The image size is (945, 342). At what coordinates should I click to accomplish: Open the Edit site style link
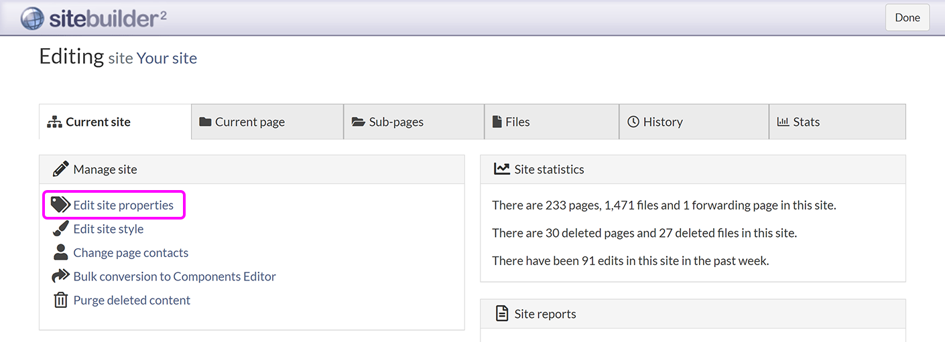pyautogui.click(x=109, y=229)
